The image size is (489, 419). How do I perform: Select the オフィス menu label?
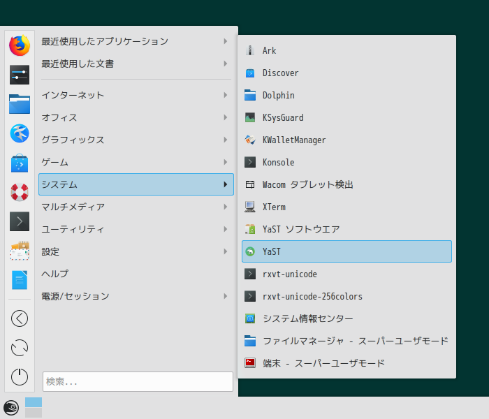(59, 117)
